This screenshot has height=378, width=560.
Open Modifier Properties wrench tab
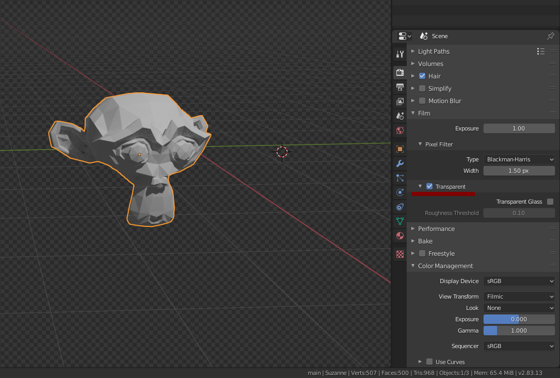click(400, 163)
